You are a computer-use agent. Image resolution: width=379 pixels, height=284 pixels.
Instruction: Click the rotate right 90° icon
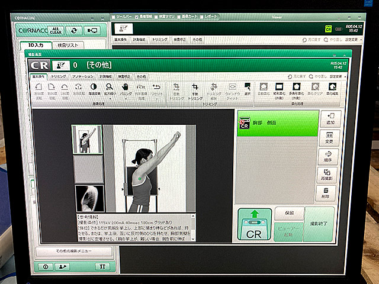point(52,87)
